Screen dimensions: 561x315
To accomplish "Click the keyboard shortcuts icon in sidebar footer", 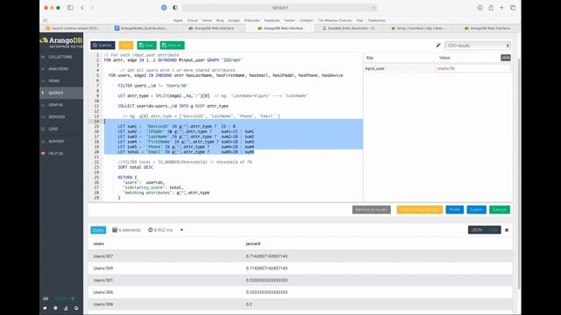I will tap(46, 298).
